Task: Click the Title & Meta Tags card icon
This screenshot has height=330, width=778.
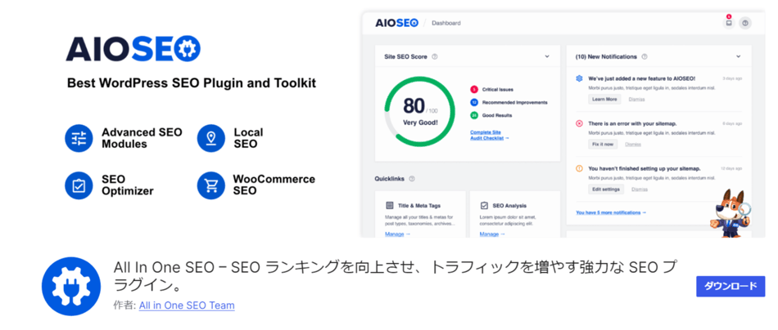Action: [x=390, y=205]
